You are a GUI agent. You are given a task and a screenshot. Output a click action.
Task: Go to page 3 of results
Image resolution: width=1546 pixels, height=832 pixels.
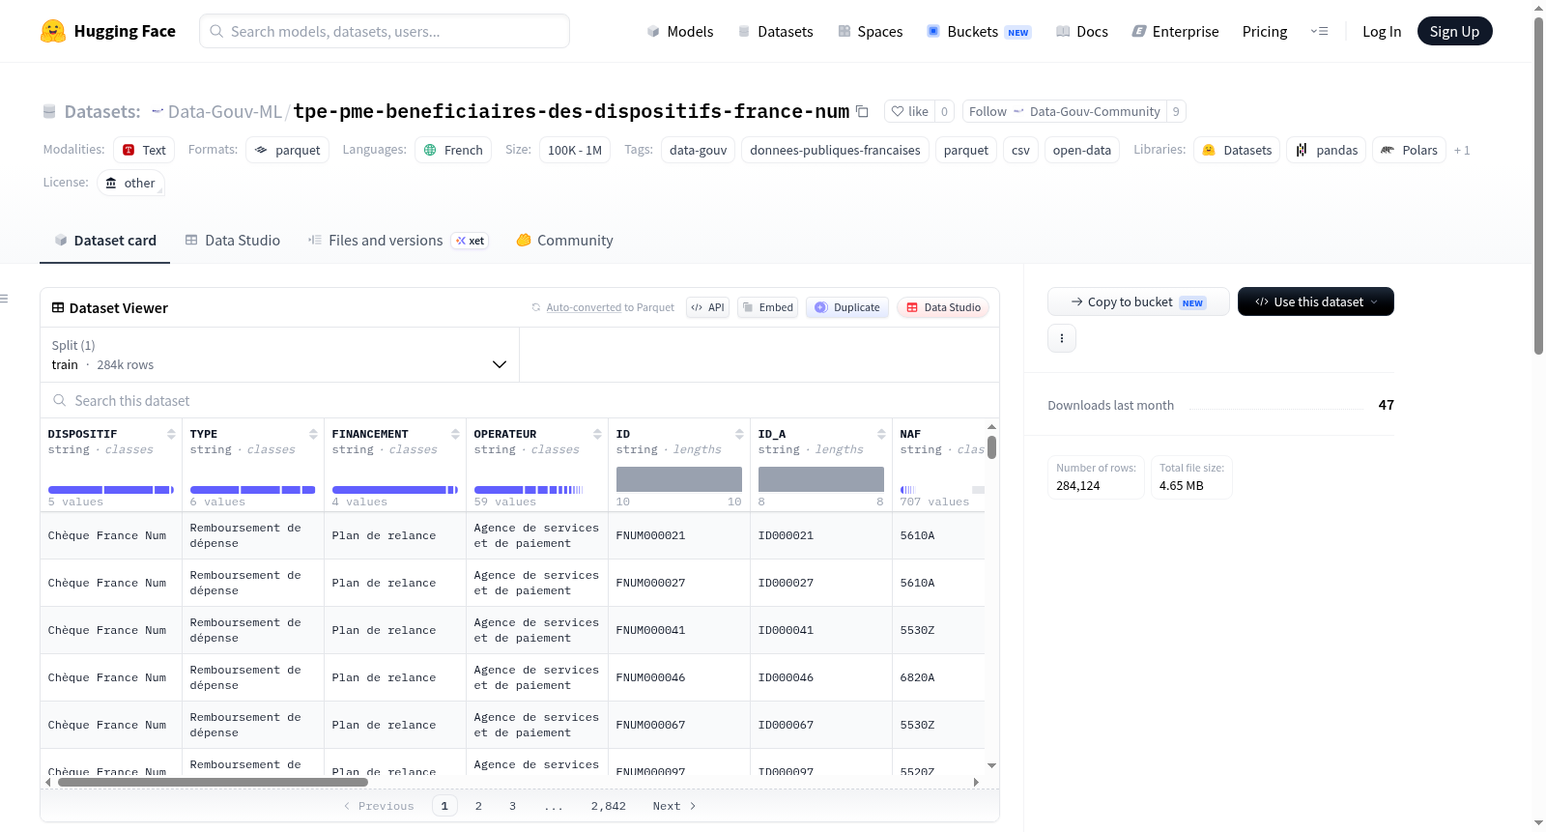point(512,806)
